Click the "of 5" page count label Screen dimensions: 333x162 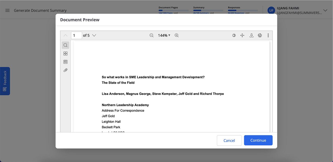pos(86,35)
